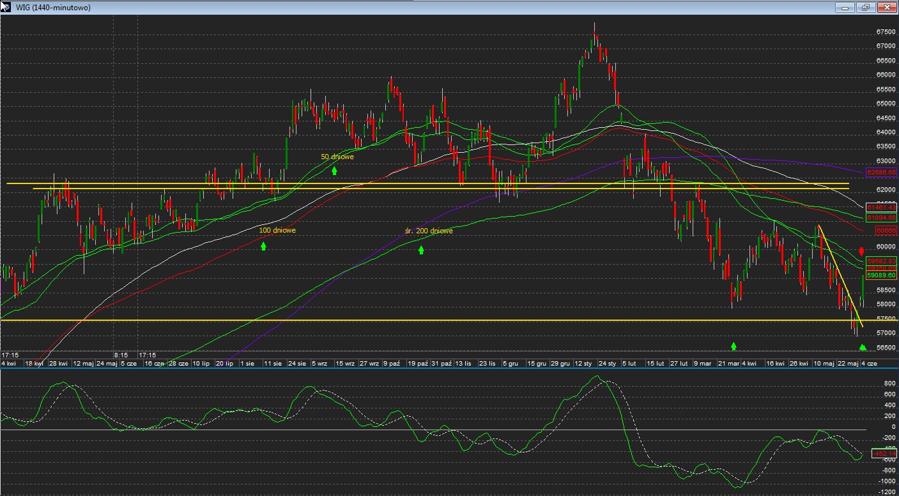
Task: Click the '5 gru' date axis label
Action: point(511,363)
